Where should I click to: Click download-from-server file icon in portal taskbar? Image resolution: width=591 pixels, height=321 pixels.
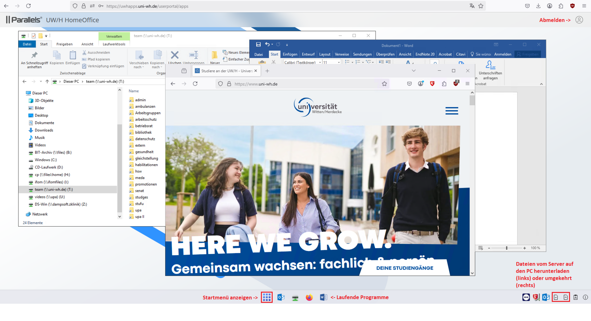point(556,297)
